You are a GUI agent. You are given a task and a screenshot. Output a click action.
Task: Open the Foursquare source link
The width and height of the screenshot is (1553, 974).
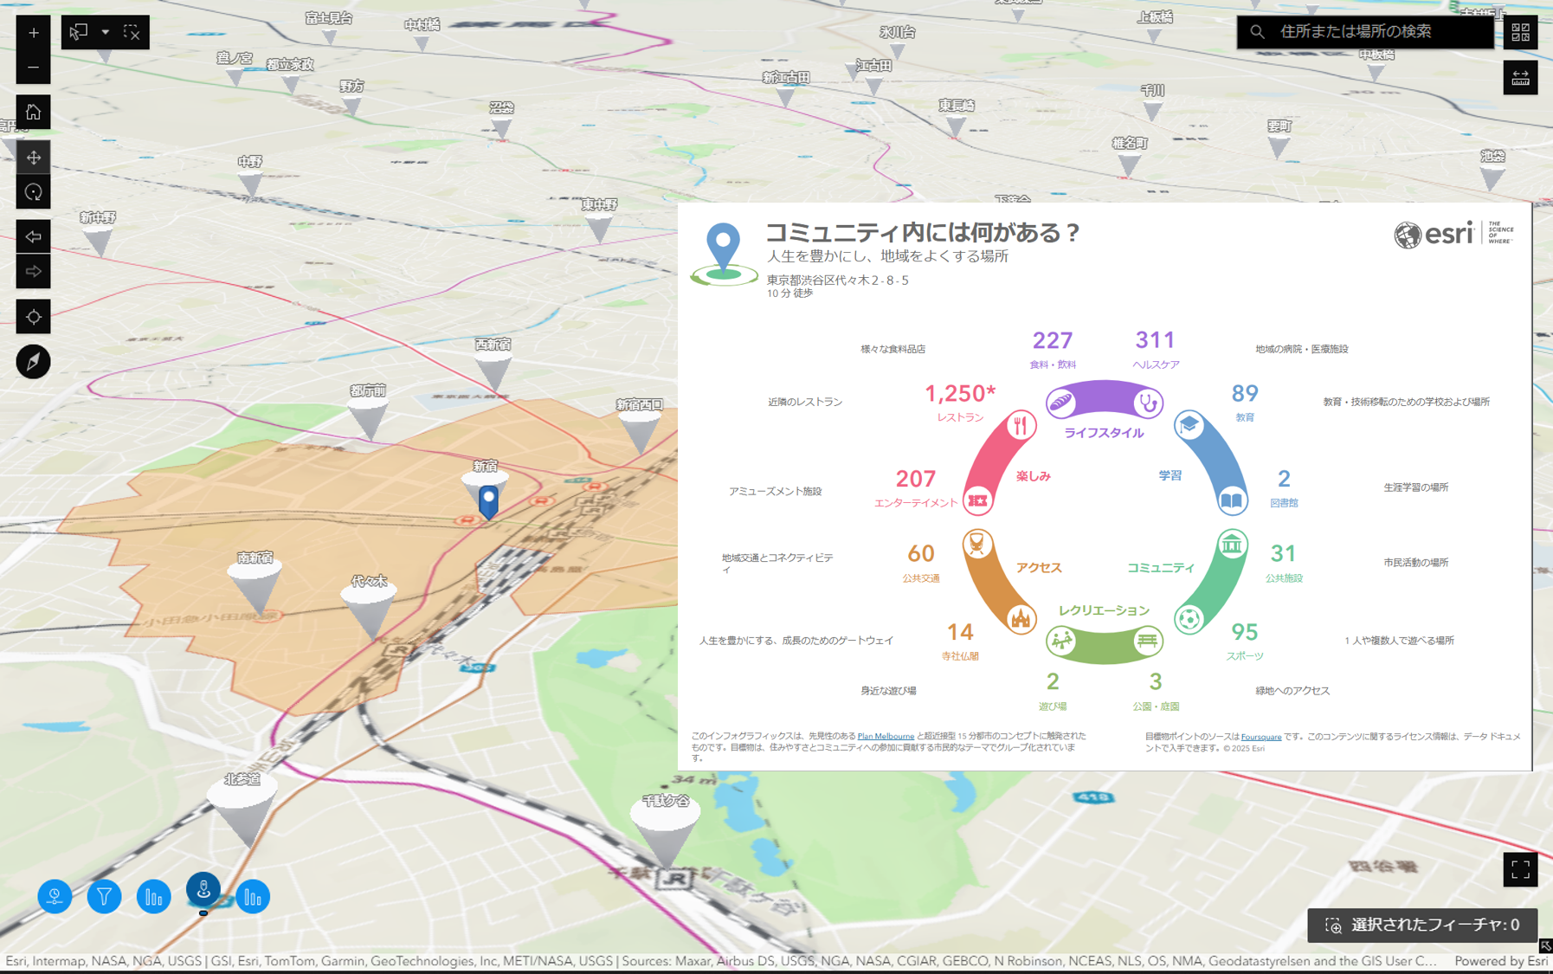[x=1260, y=737]
